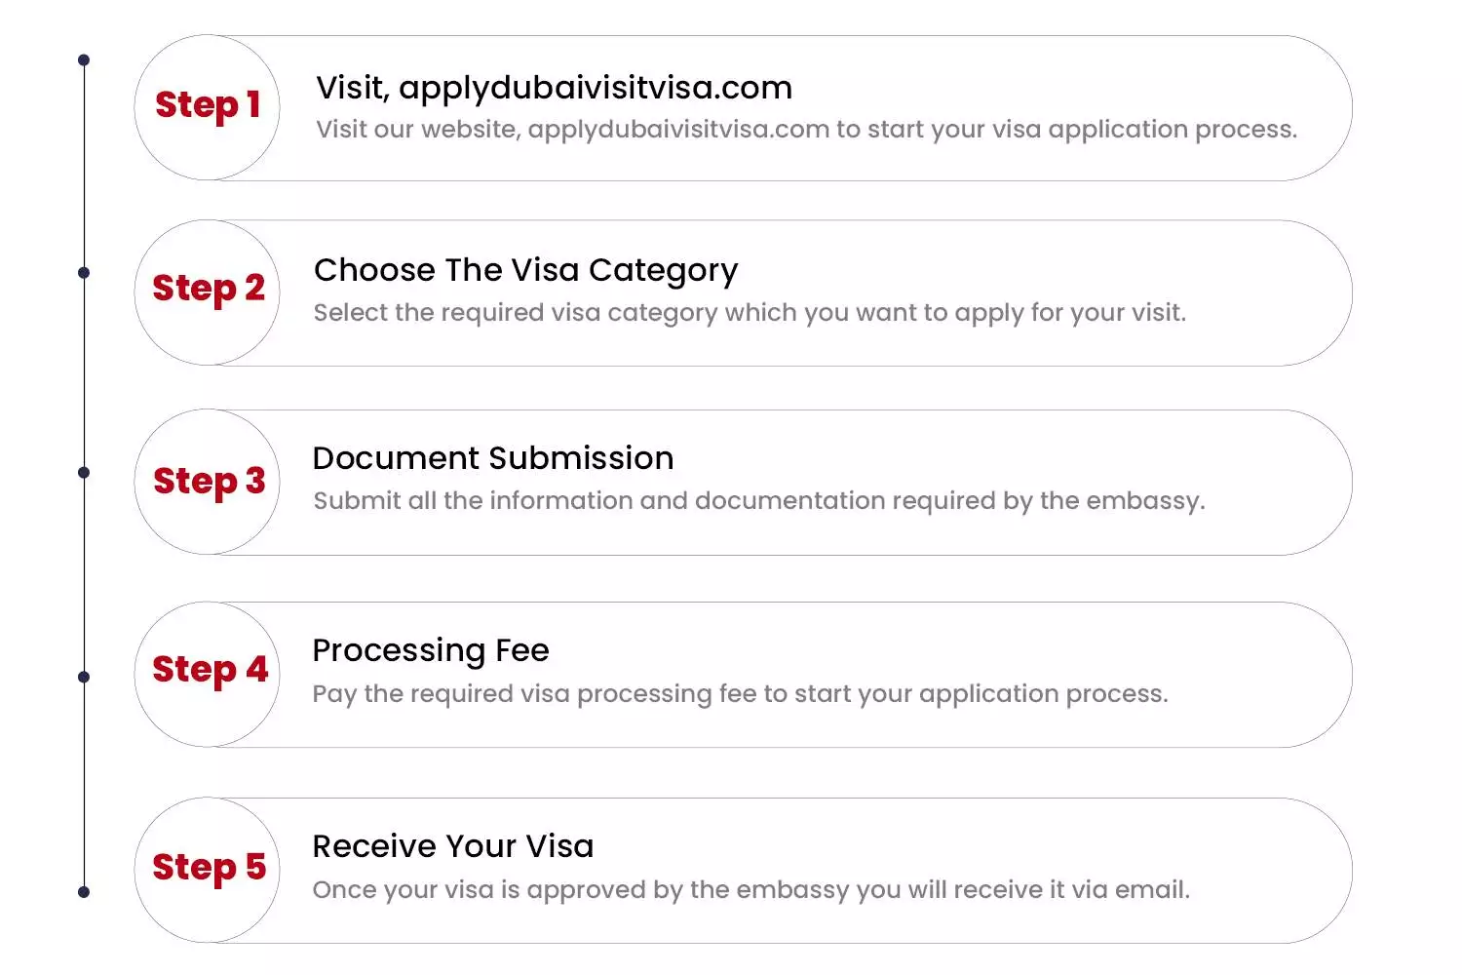Viewport: 1462px width, 975px height.
Task: Open the "Visit, applydubaivisitvisa.com" heading
Action: pos(554,88)
